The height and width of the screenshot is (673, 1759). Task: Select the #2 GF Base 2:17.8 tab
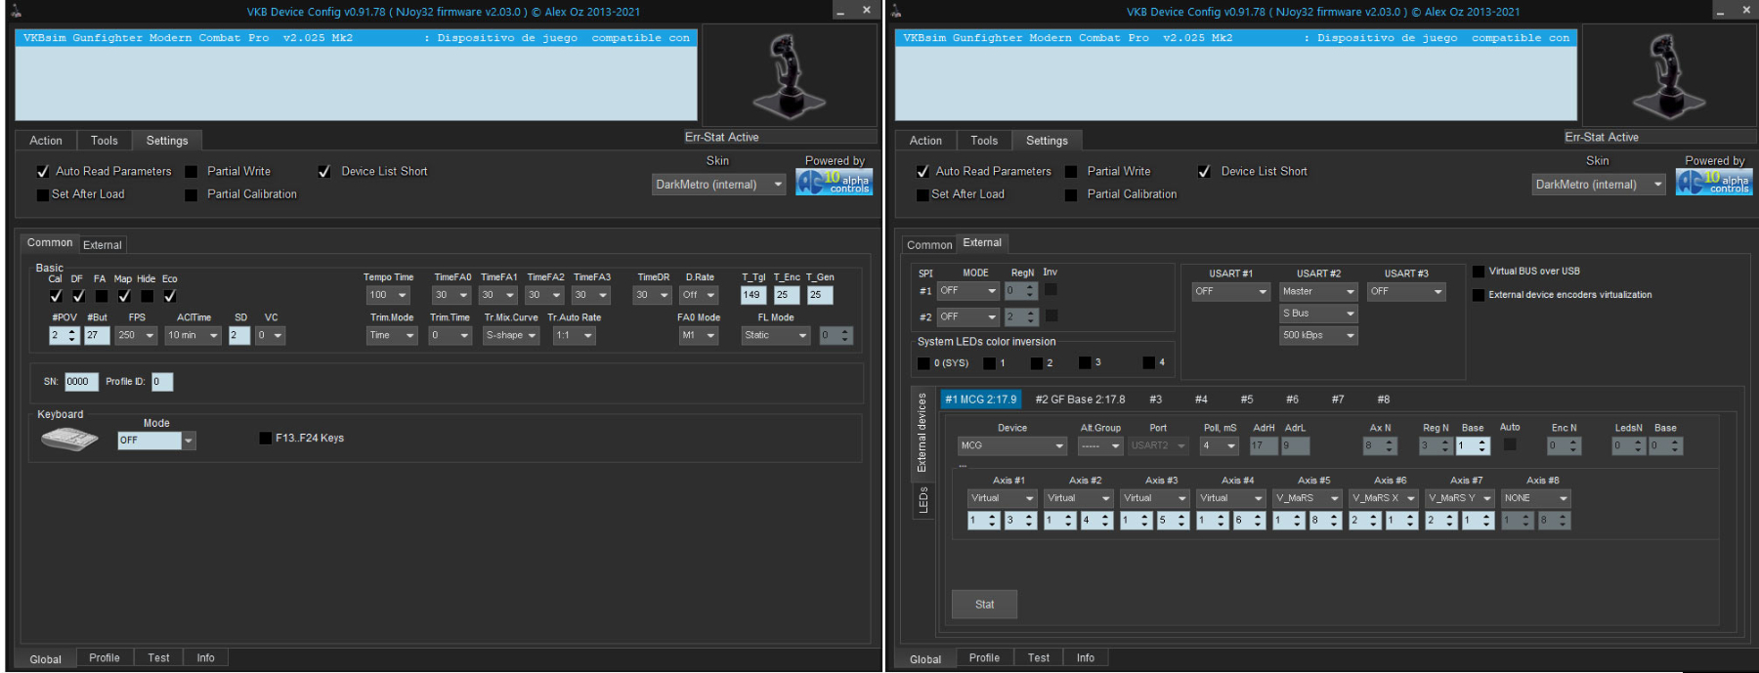tap(1080, 400)
